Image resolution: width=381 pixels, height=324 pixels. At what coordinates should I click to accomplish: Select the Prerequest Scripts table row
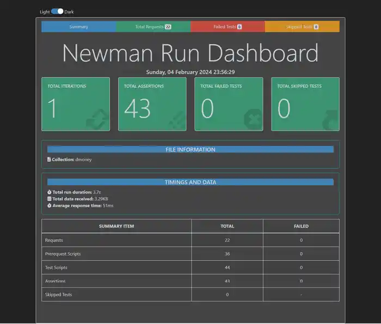(190, 254)
